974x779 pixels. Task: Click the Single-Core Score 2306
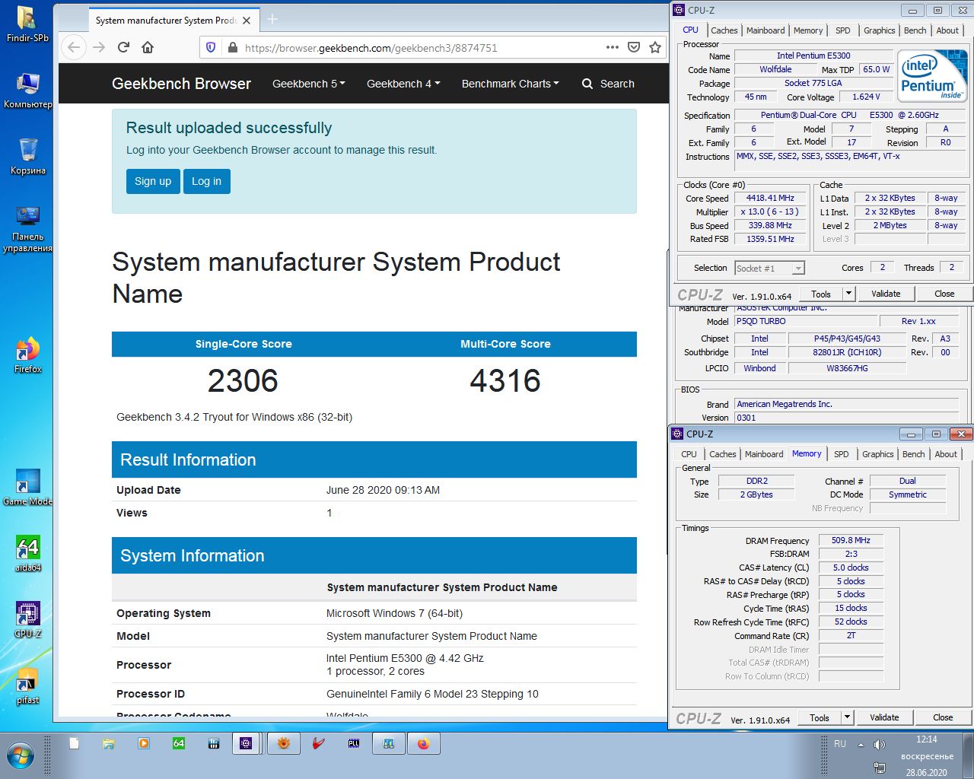(x=243, y=380)
